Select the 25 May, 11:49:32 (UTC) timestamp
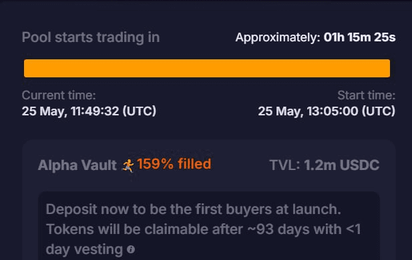Screen dimensions: 412x260 point(89,111)
